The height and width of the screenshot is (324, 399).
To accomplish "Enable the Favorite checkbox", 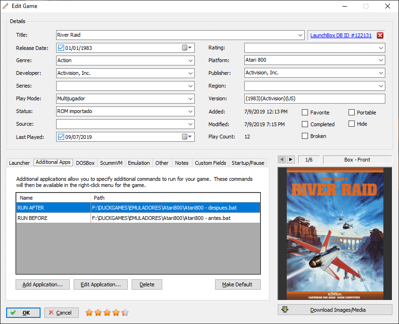I will click(305, 113).
